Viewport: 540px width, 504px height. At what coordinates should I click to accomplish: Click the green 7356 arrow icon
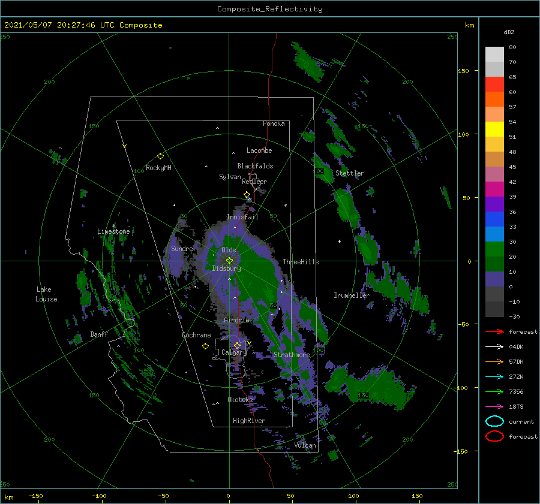point(494,391)
